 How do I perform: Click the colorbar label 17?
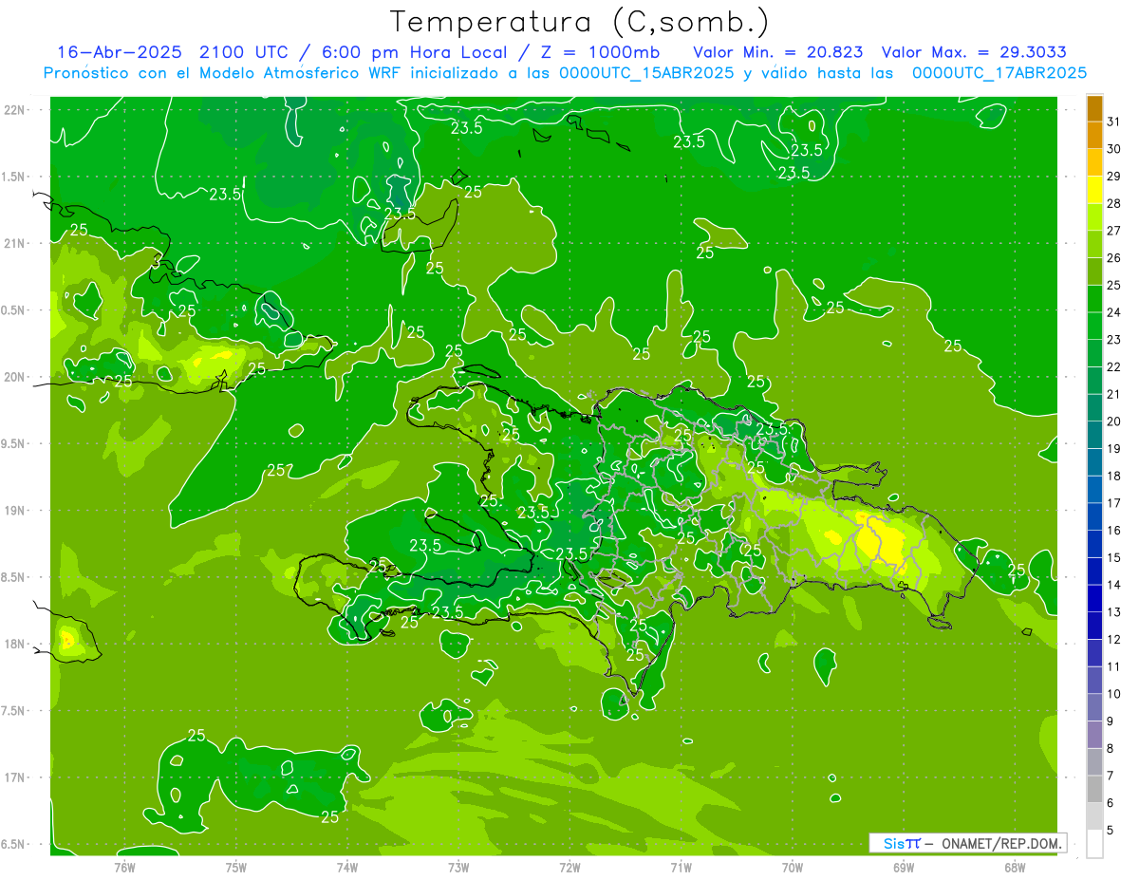(1113, 502)
